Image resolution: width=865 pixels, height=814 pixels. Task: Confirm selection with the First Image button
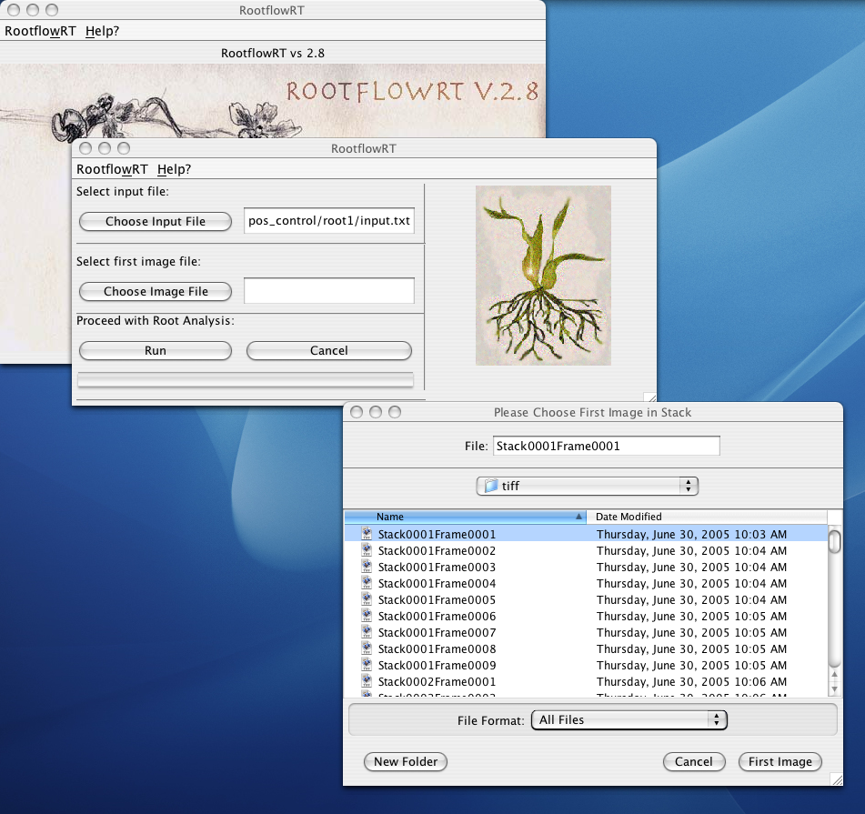780,761
